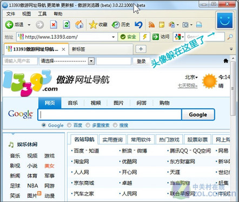The width and height of the screenshot is (239, 202).
Task: Click the Google search engine icon
Action: [x=177, y=37]
